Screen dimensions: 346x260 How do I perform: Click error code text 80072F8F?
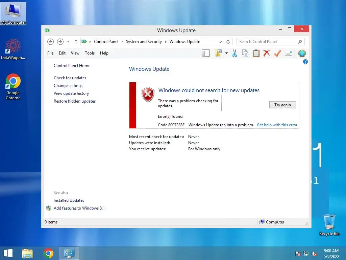coord(171,125)
